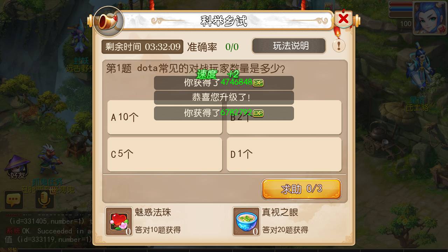The height and width of the screenshot is (252, 448).
Task: Close the 科举乡试 quiz window
Action: click(344, 19)
